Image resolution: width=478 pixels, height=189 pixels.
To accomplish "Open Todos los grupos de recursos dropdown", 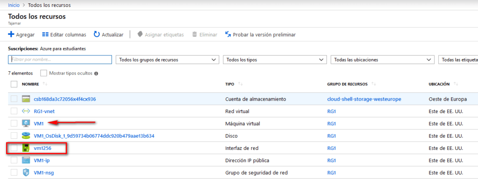I will click(168, 60).
